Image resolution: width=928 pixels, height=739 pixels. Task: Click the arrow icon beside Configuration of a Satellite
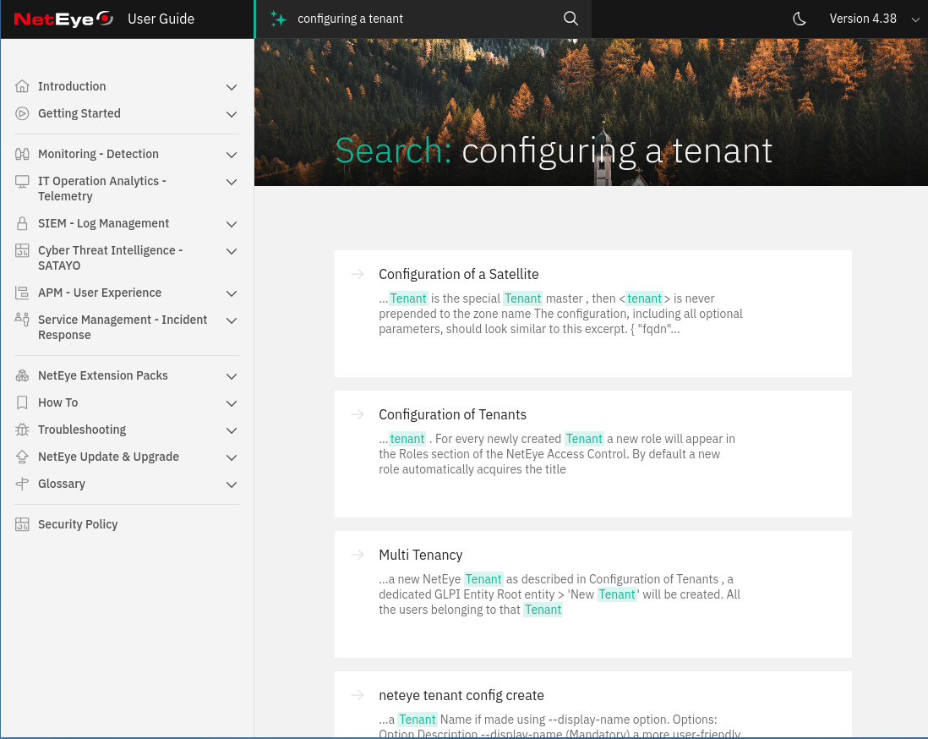[x=358, y=274]
